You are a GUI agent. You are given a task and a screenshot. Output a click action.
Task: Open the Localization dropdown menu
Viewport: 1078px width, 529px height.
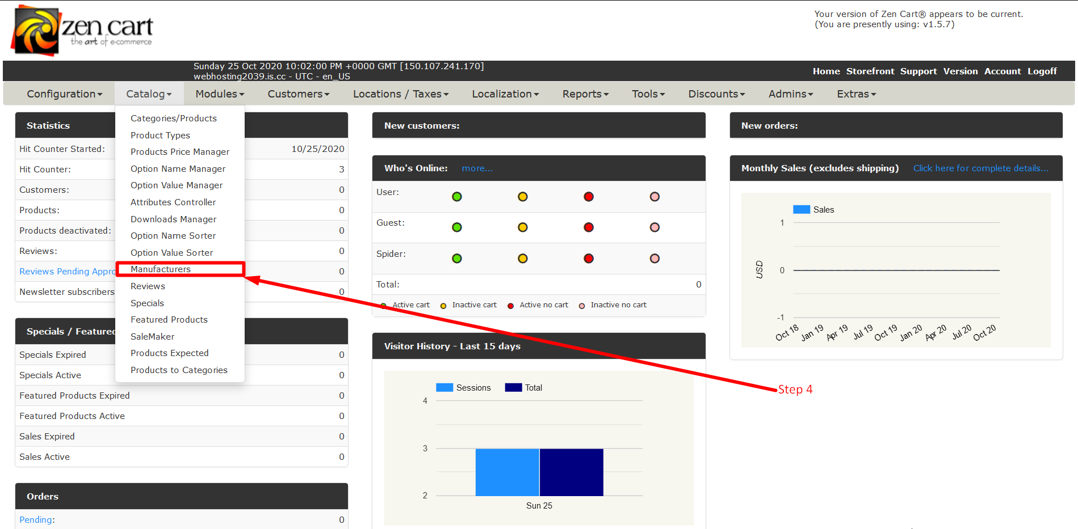tap(505, 94)
